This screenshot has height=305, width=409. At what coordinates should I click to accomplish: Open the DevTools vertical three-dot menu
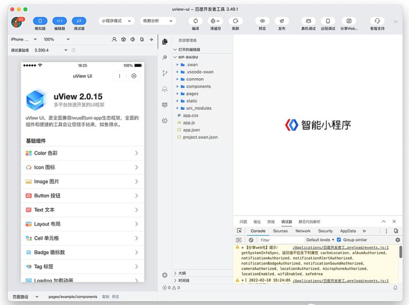(386, 231)
